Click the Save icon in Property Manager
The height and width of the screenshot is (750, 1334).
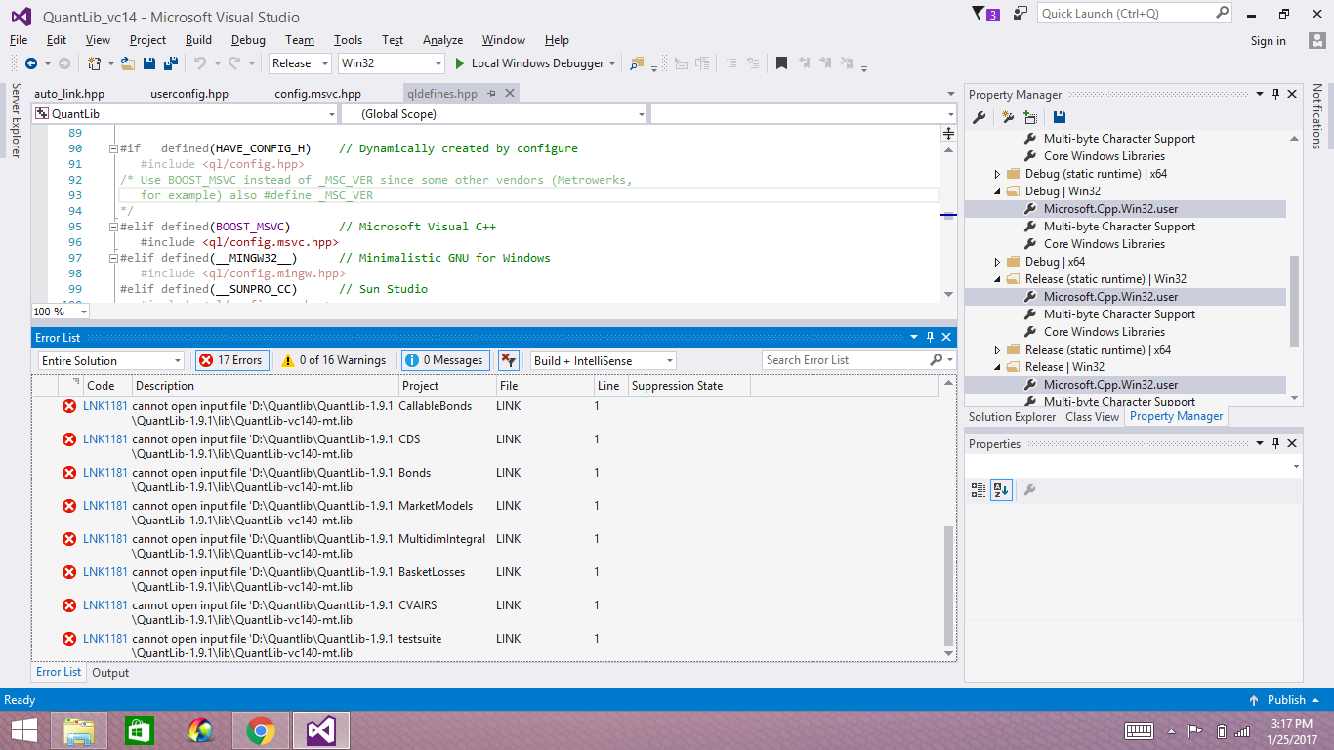(1060, 117)
